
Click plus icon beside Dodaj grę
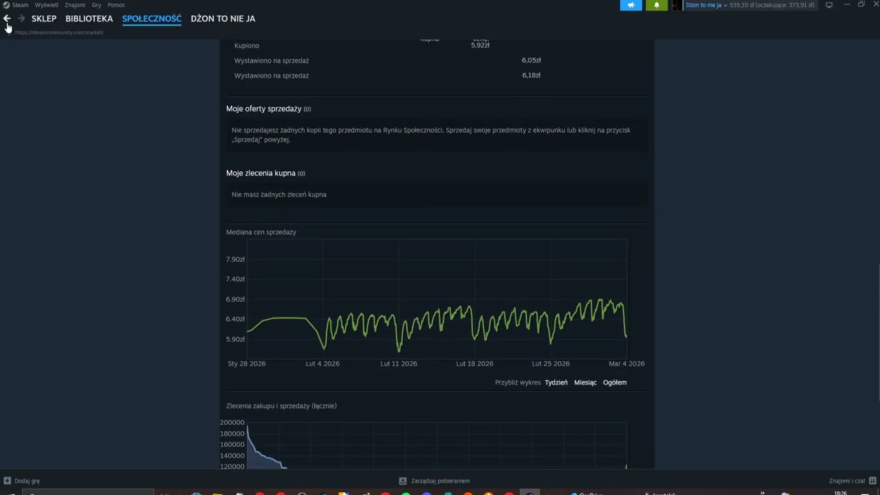(x=8, y=481)
